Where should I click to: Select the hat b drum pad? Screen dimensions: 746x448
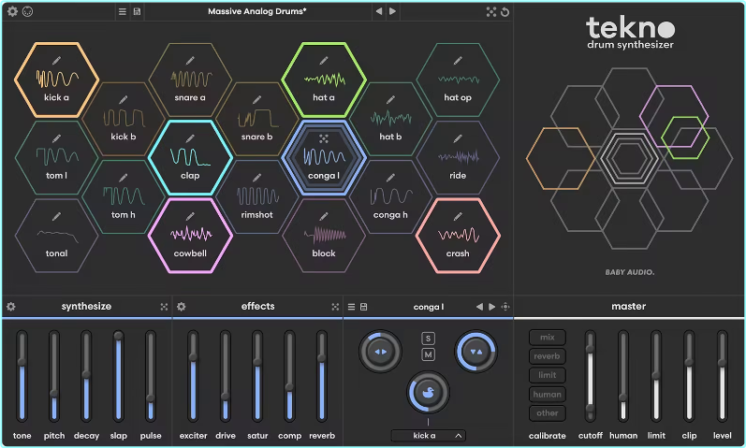click(x=390, y=119)
